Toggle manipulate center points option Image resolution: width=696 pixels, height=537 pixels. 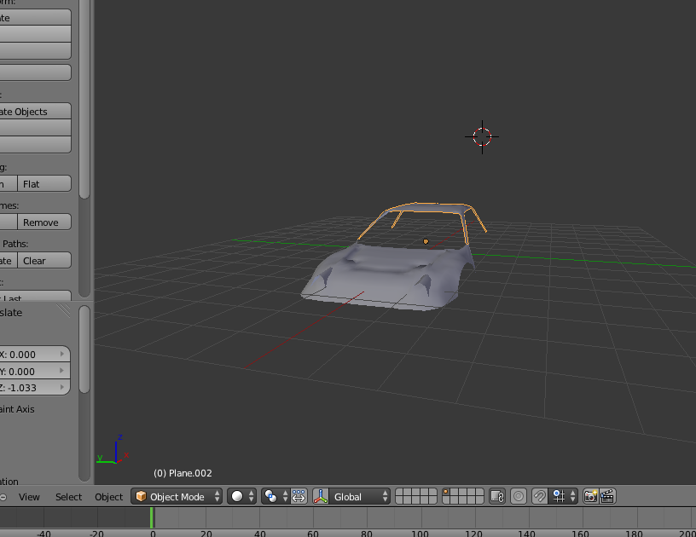click(299, 496)
